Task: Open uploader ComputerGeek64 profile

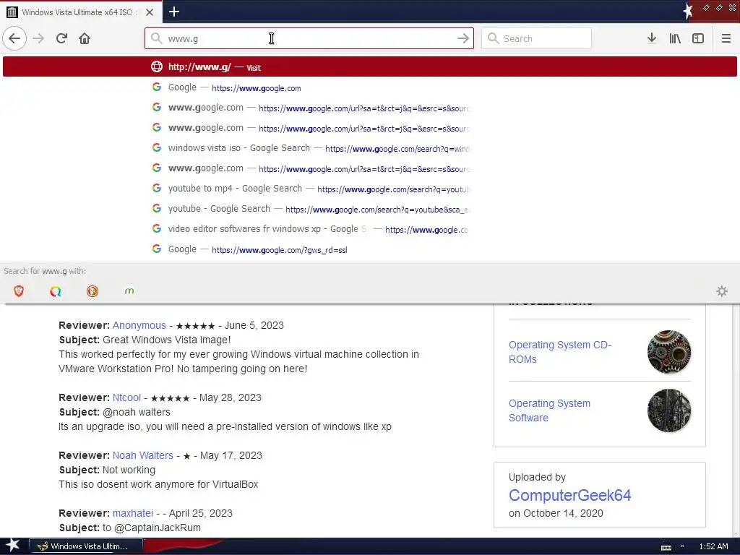Action: click(569, 495)
